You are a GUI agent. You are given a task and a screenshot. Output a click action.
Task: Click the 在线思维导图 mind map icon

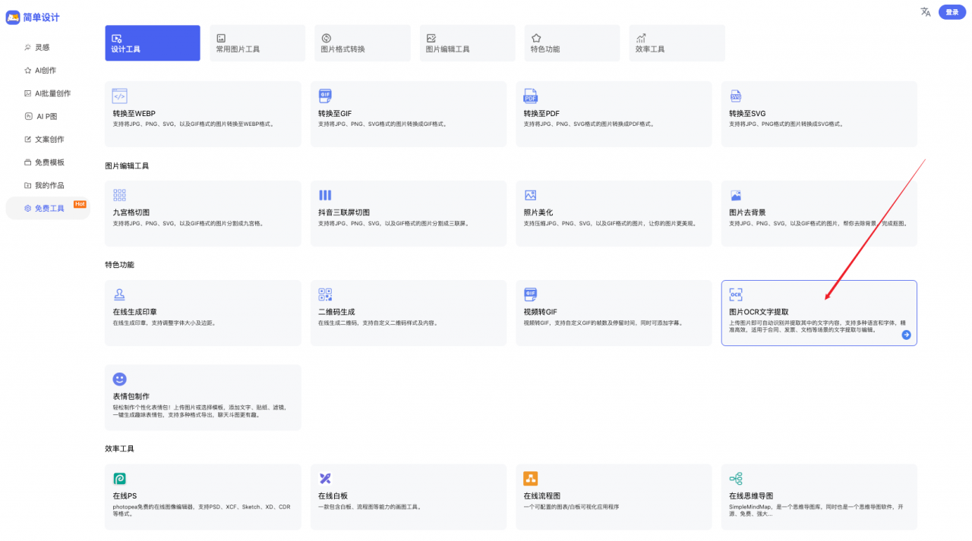click(735, 478)
